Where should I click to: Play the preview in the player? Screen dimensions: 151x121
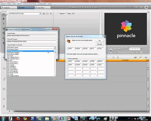pyautogui.click(x=111, y=50)
